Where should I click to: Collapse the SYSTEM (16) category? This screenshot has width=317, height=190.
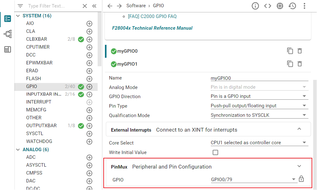pos(18,16)
